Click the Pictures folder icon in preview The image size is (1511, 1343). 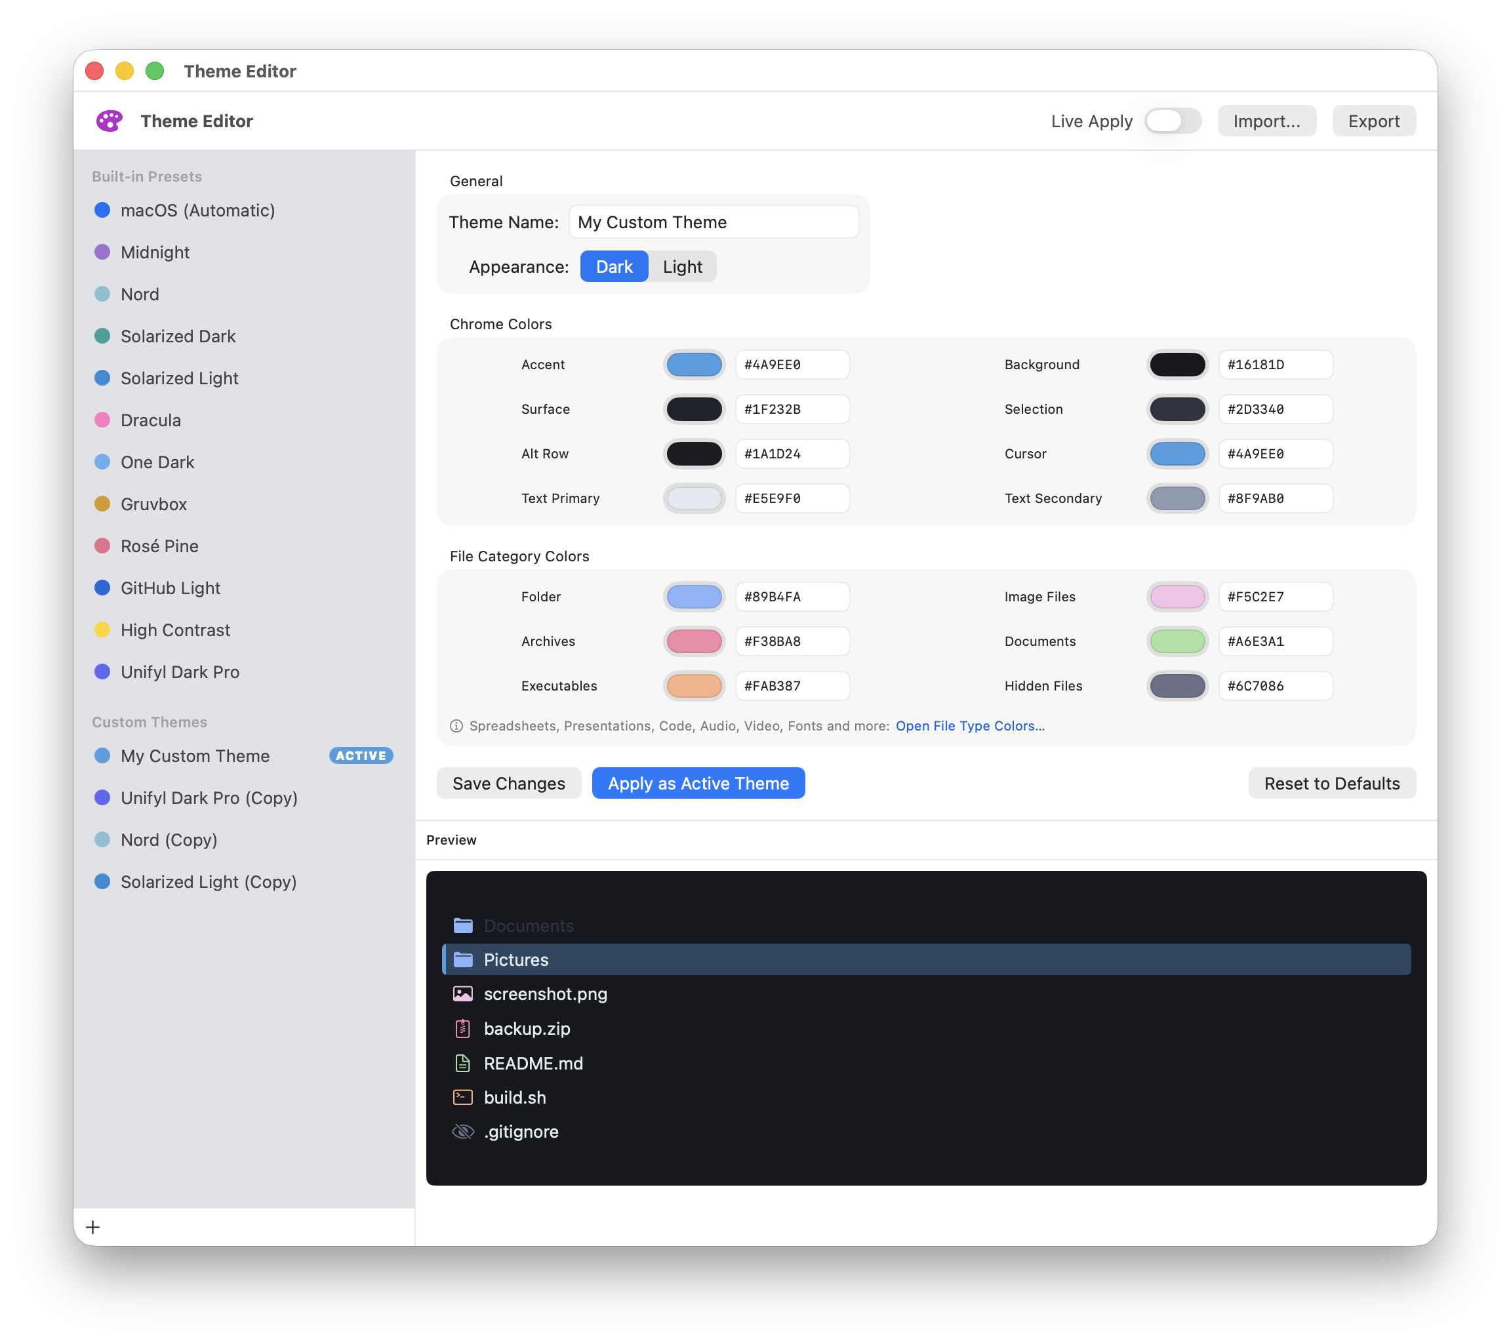(463, 959)
